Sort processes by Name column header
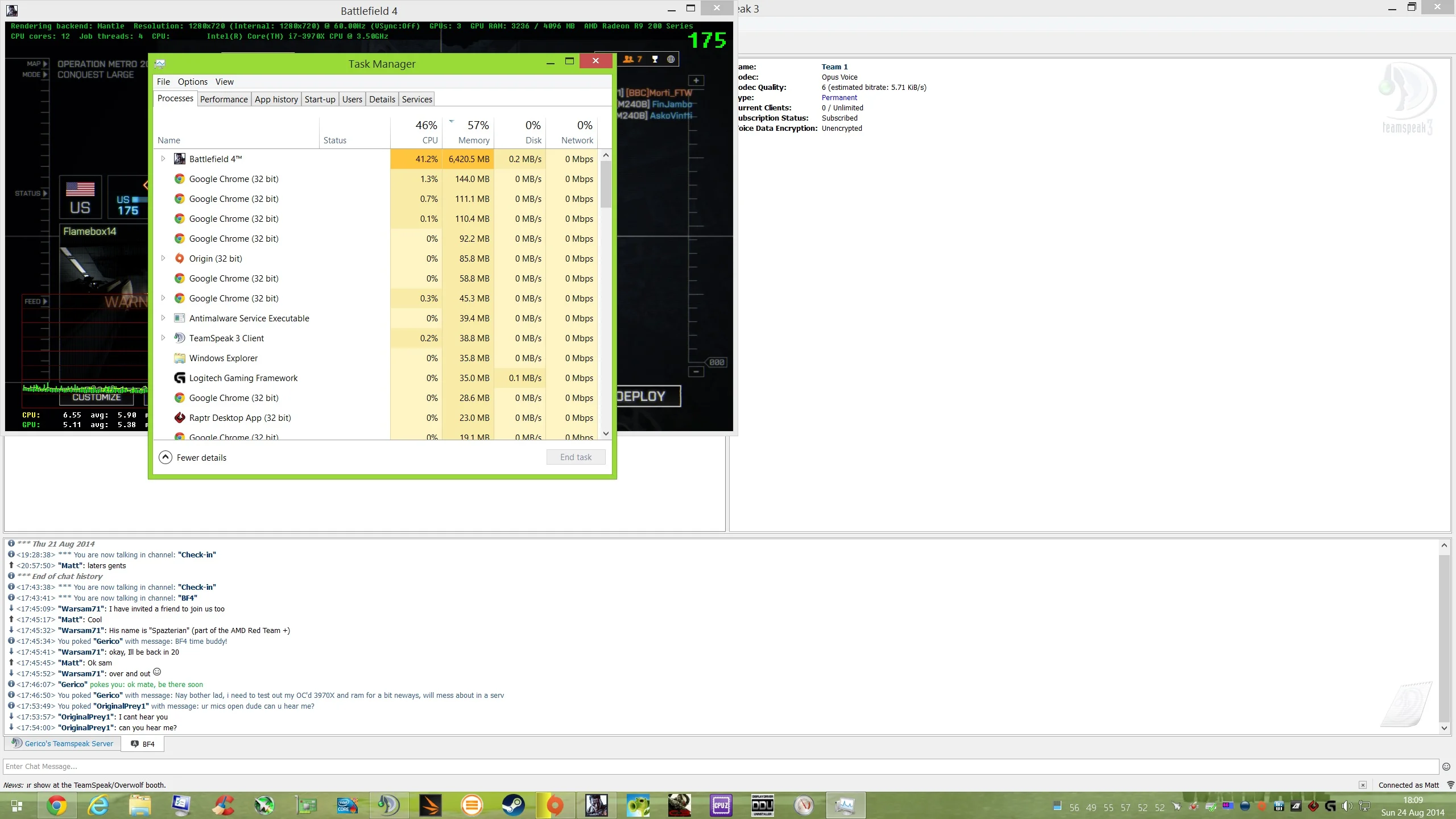The height and width of the screenshot is (819, 1456). [237, 132]
